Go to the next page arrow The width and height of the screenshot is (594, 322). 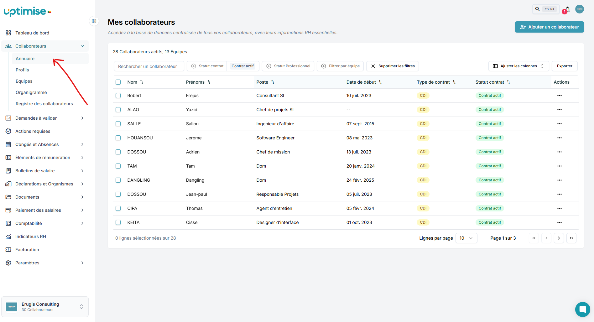tap(559, 238)
